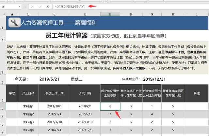Image resolution: width=209 pixels, height=136 pixels.
Task: Select cell with name 未名潮3
Action: pyautogui.click(x=28, y=122)
